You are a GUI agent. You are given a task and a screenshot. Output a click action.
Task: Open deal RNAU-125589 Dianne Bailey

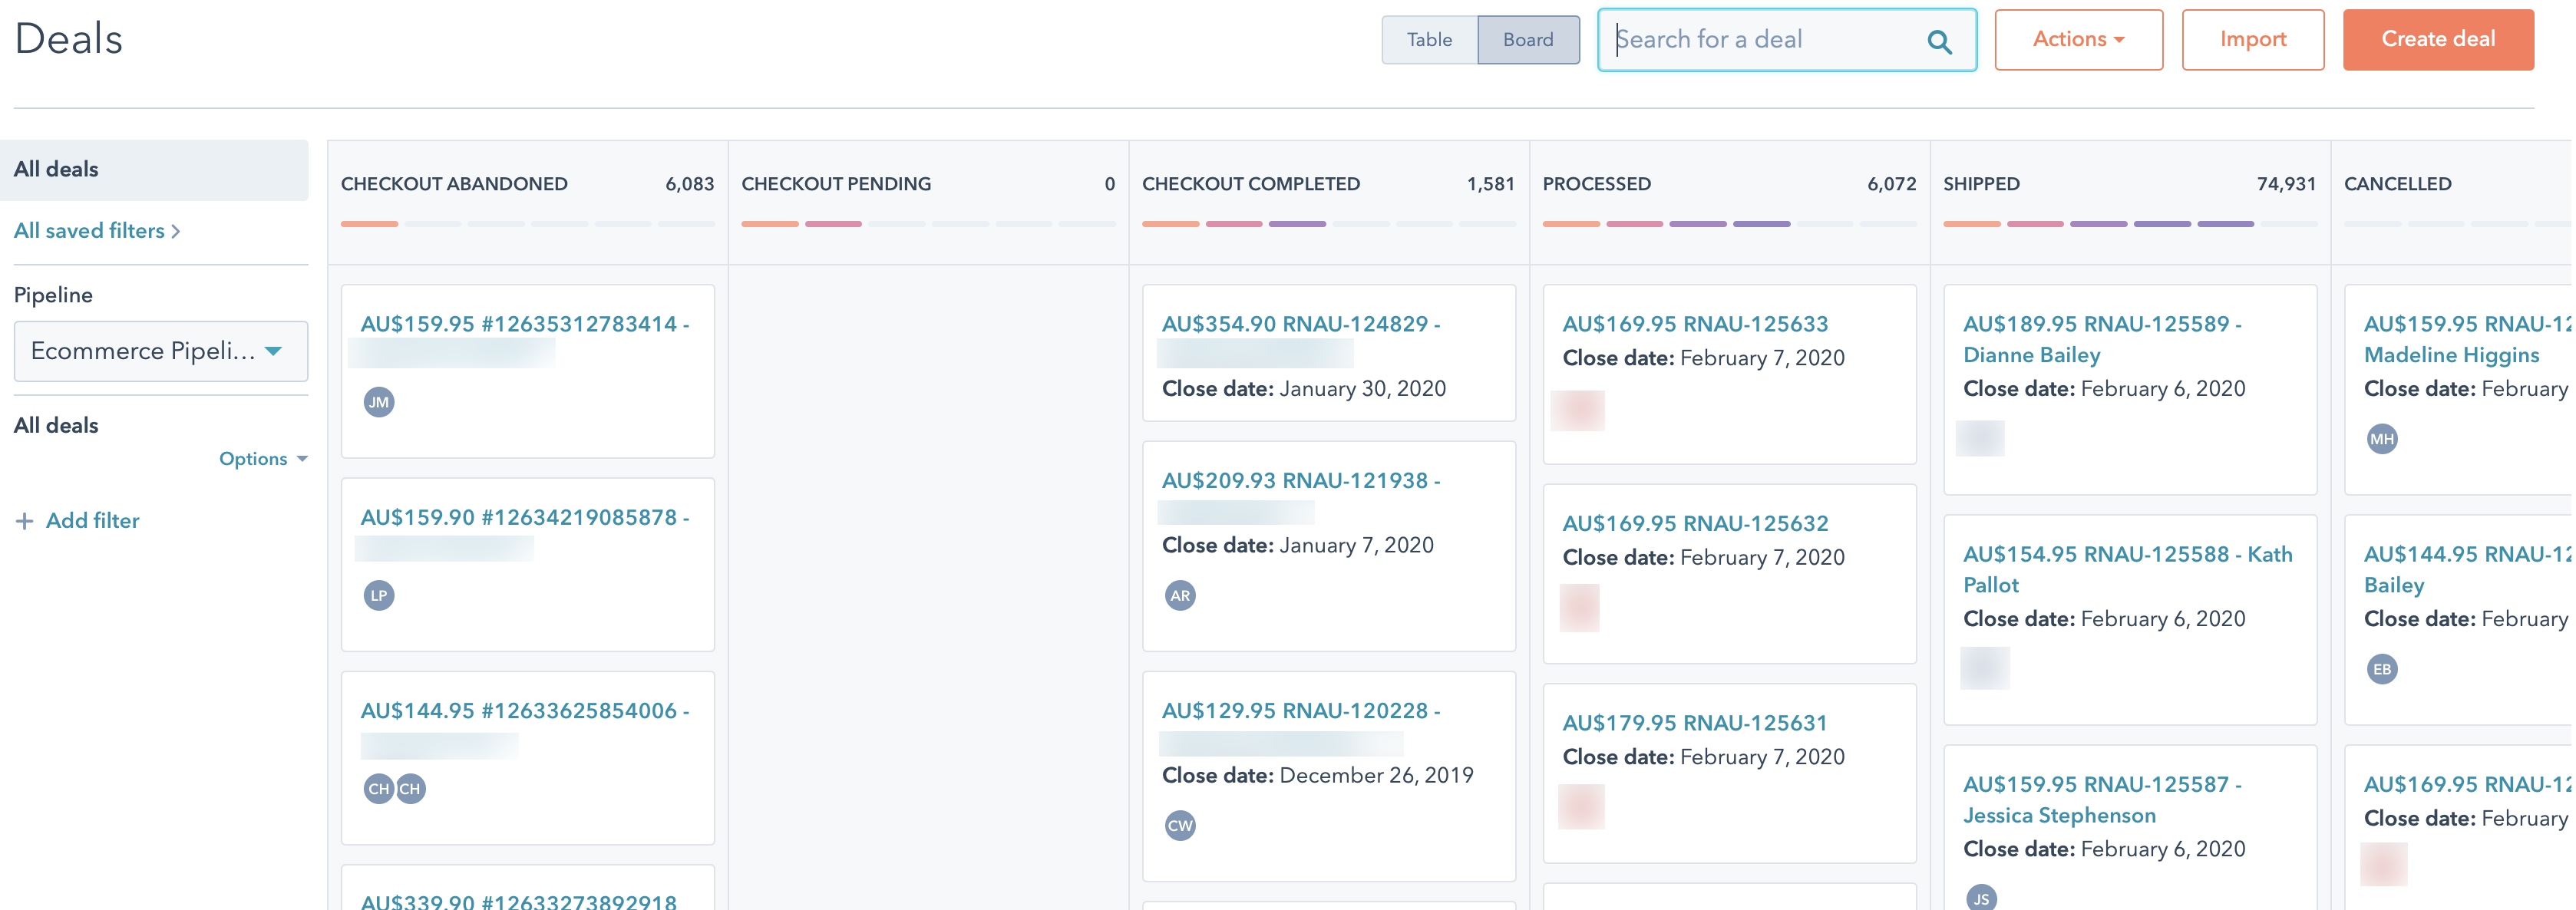tap(2101, 339)
